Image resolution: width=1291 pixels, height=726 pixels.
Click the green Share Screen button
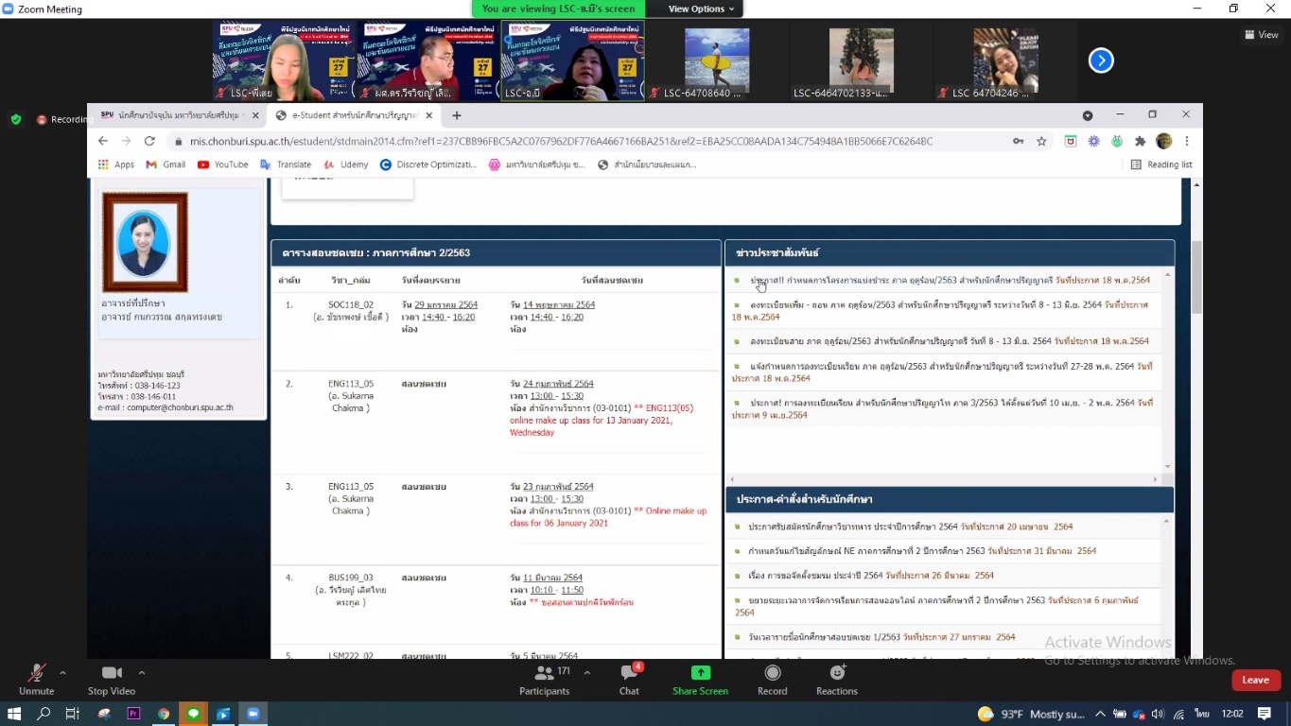[700, 679]
